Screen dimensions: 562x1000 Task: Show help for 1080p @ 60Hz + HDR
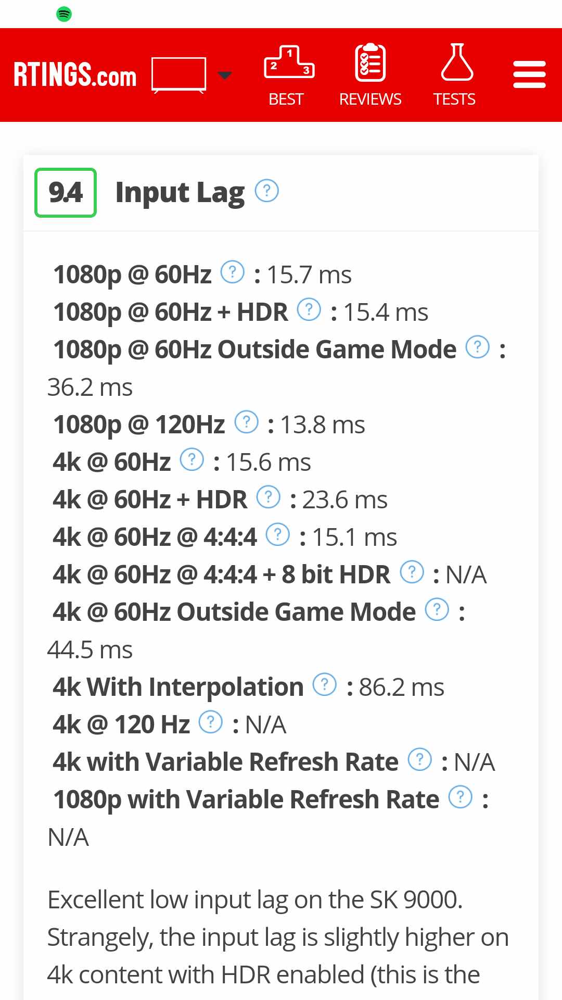click(309, 310)
